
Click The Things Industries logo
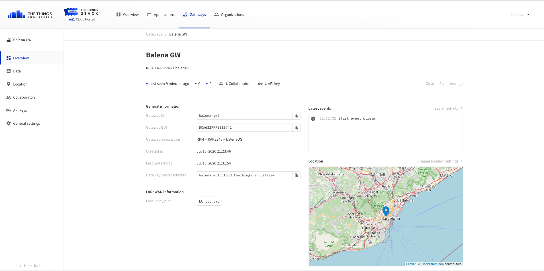(x=30, y=15)
